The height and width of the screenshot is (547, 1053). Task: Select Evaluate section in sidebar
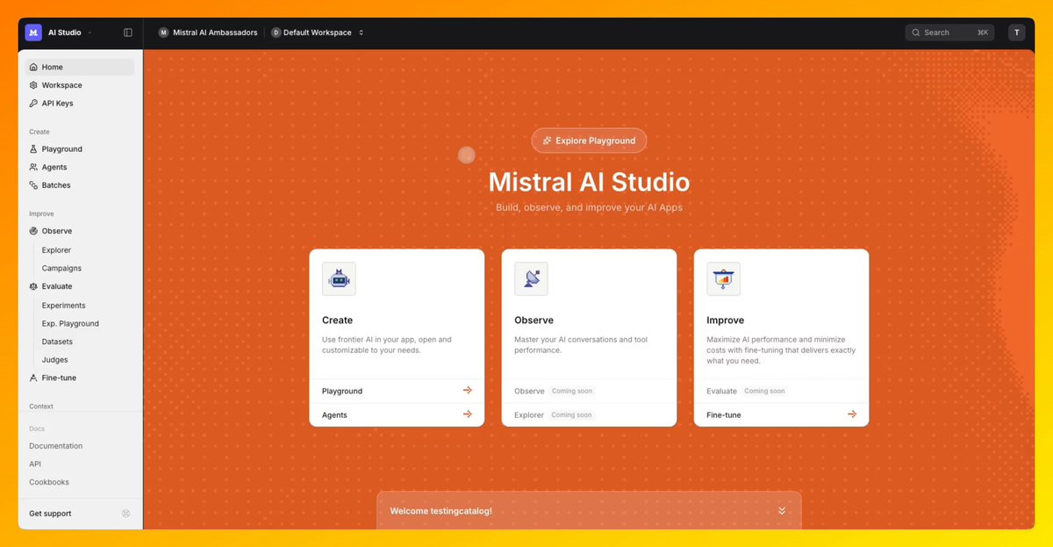[x=80, y=286]
